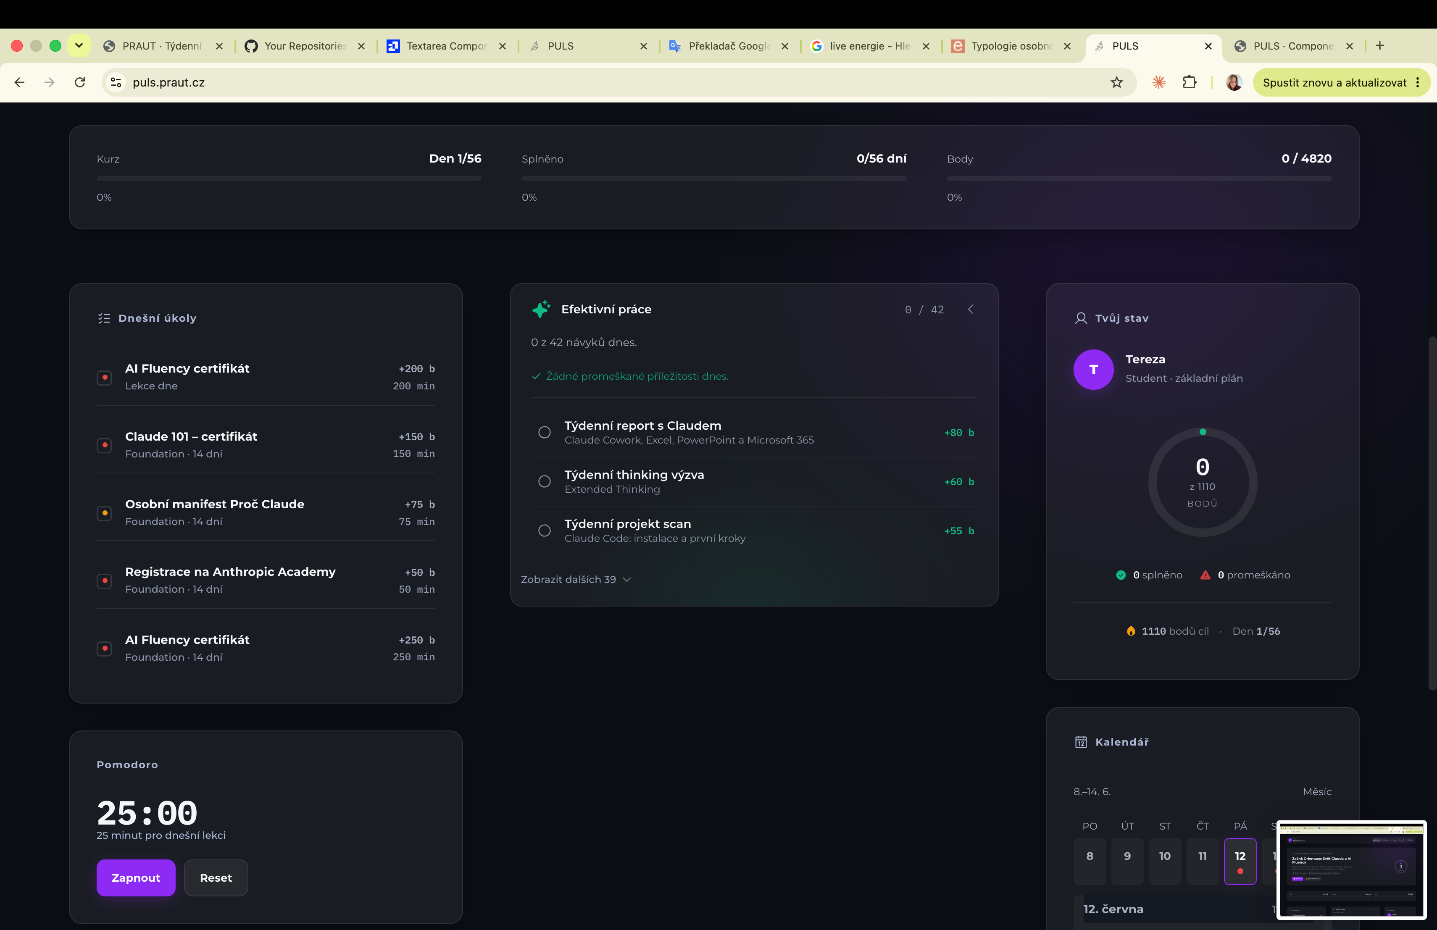Switch to the PUĽS · Component tab
The image size is (1437, 930).
coord(1293,46)
